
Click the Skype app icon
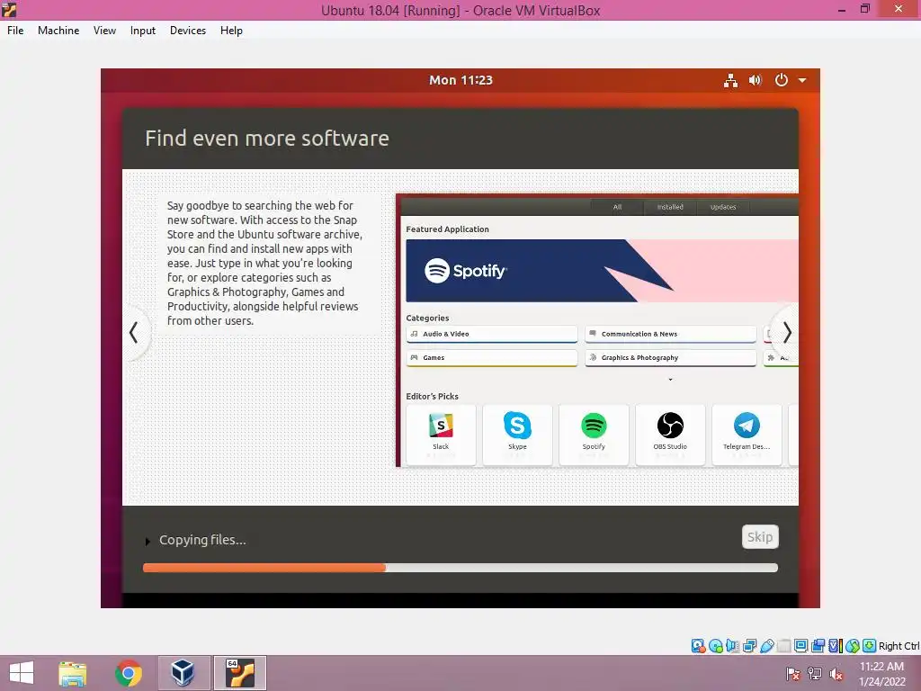517,426
